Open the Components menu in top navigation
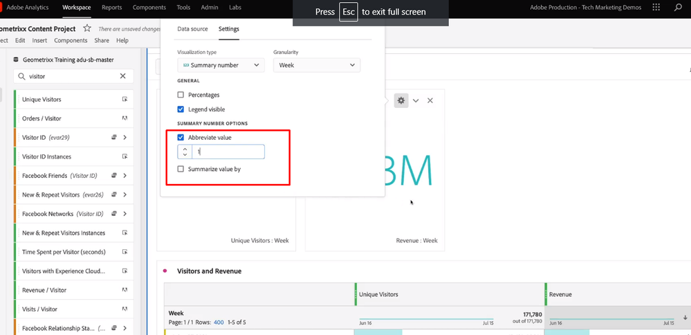The image size is (691, 335). [149, 8]
